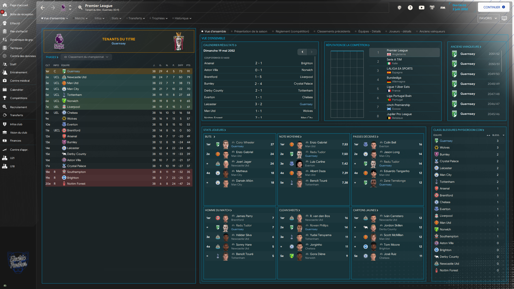Screen dimensions: 514x289
Task: Open Centre médical in the sidebar
Action: click(x=20, y=81)
